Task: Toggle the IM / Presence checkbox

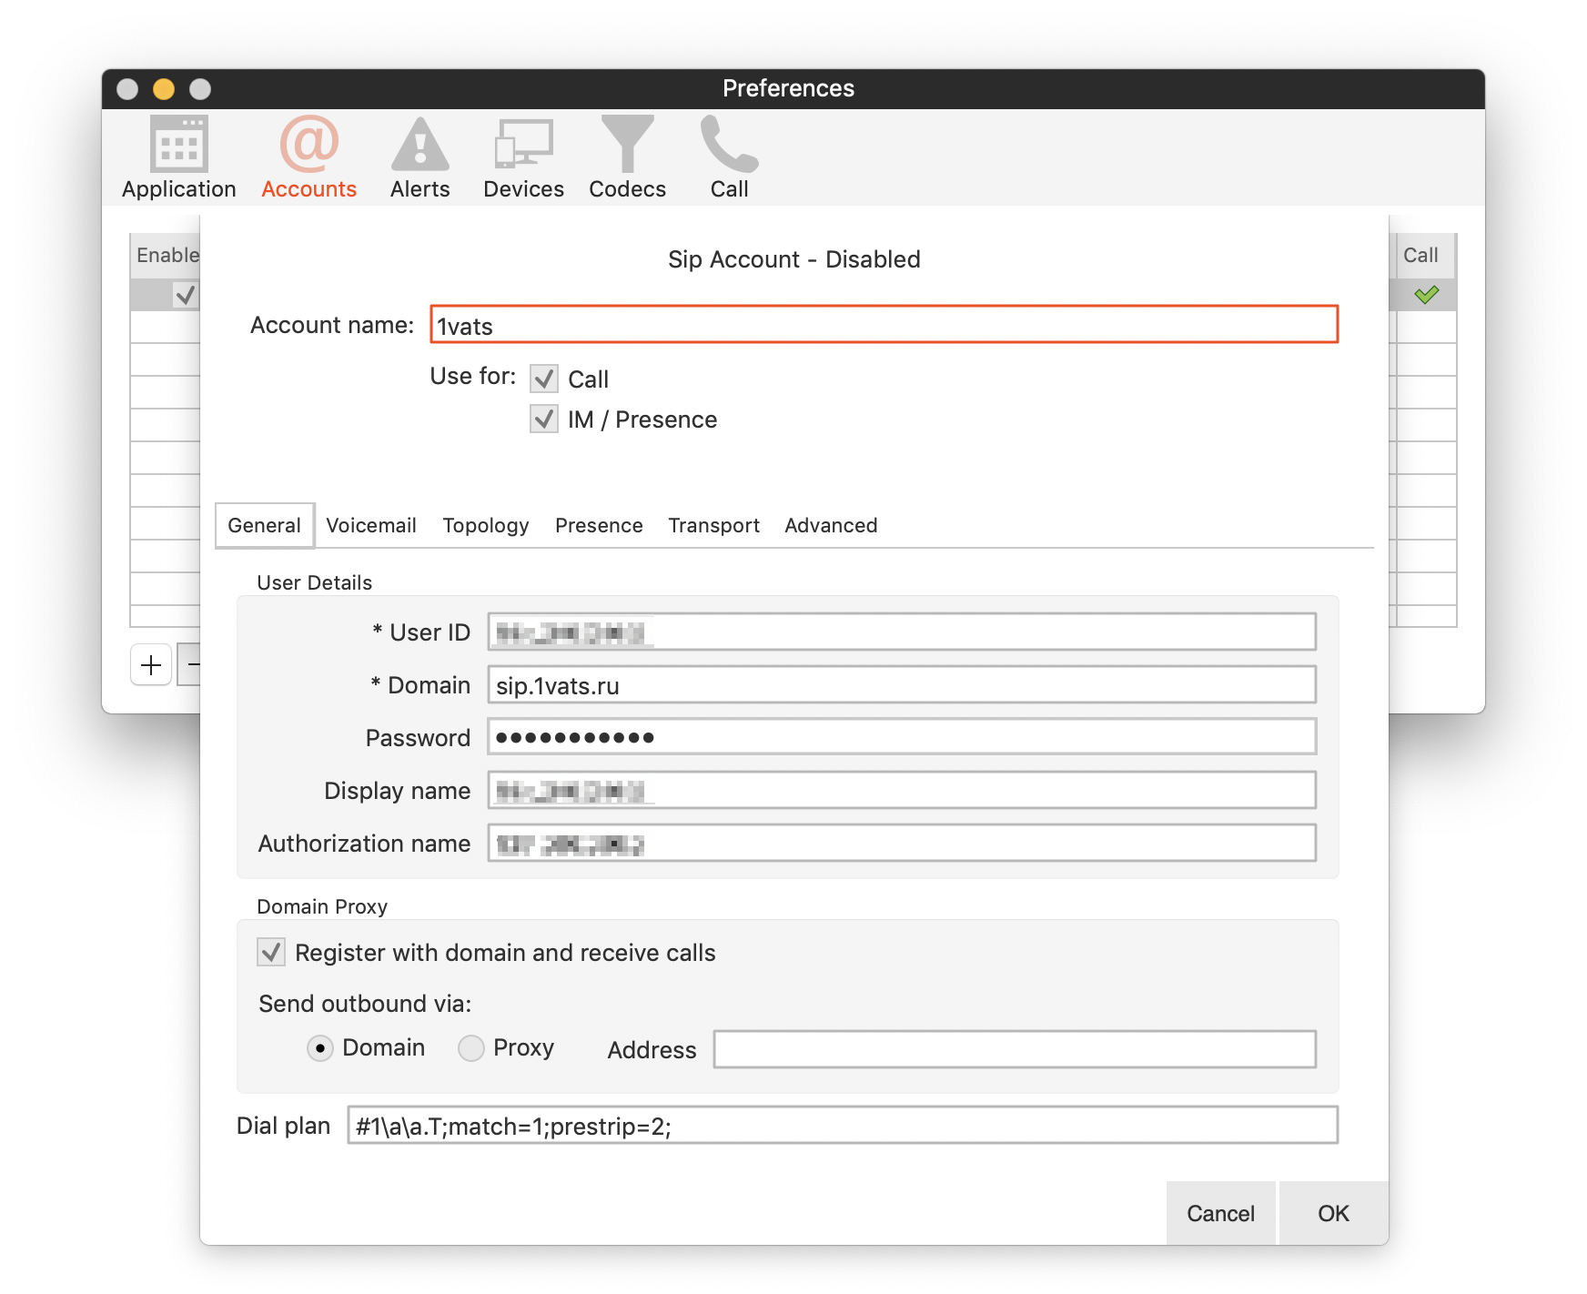Action: tap(544, 420)
